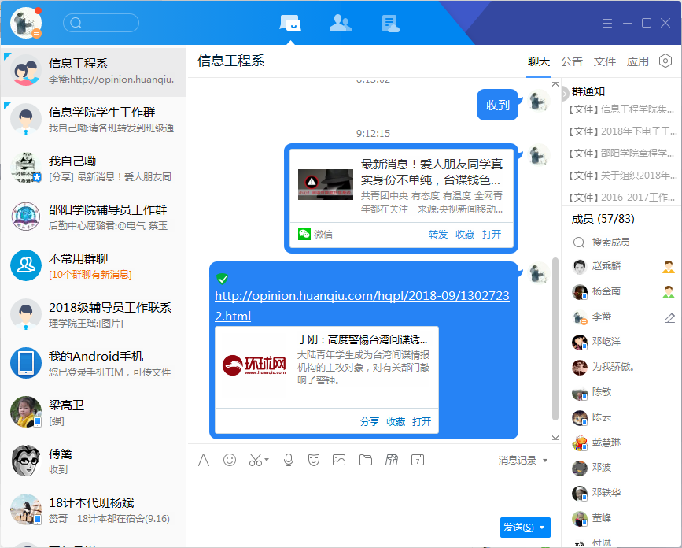Switch to the 公告 tab
The height and width of the screenshot is (548, 682).
tap(572, 61)
